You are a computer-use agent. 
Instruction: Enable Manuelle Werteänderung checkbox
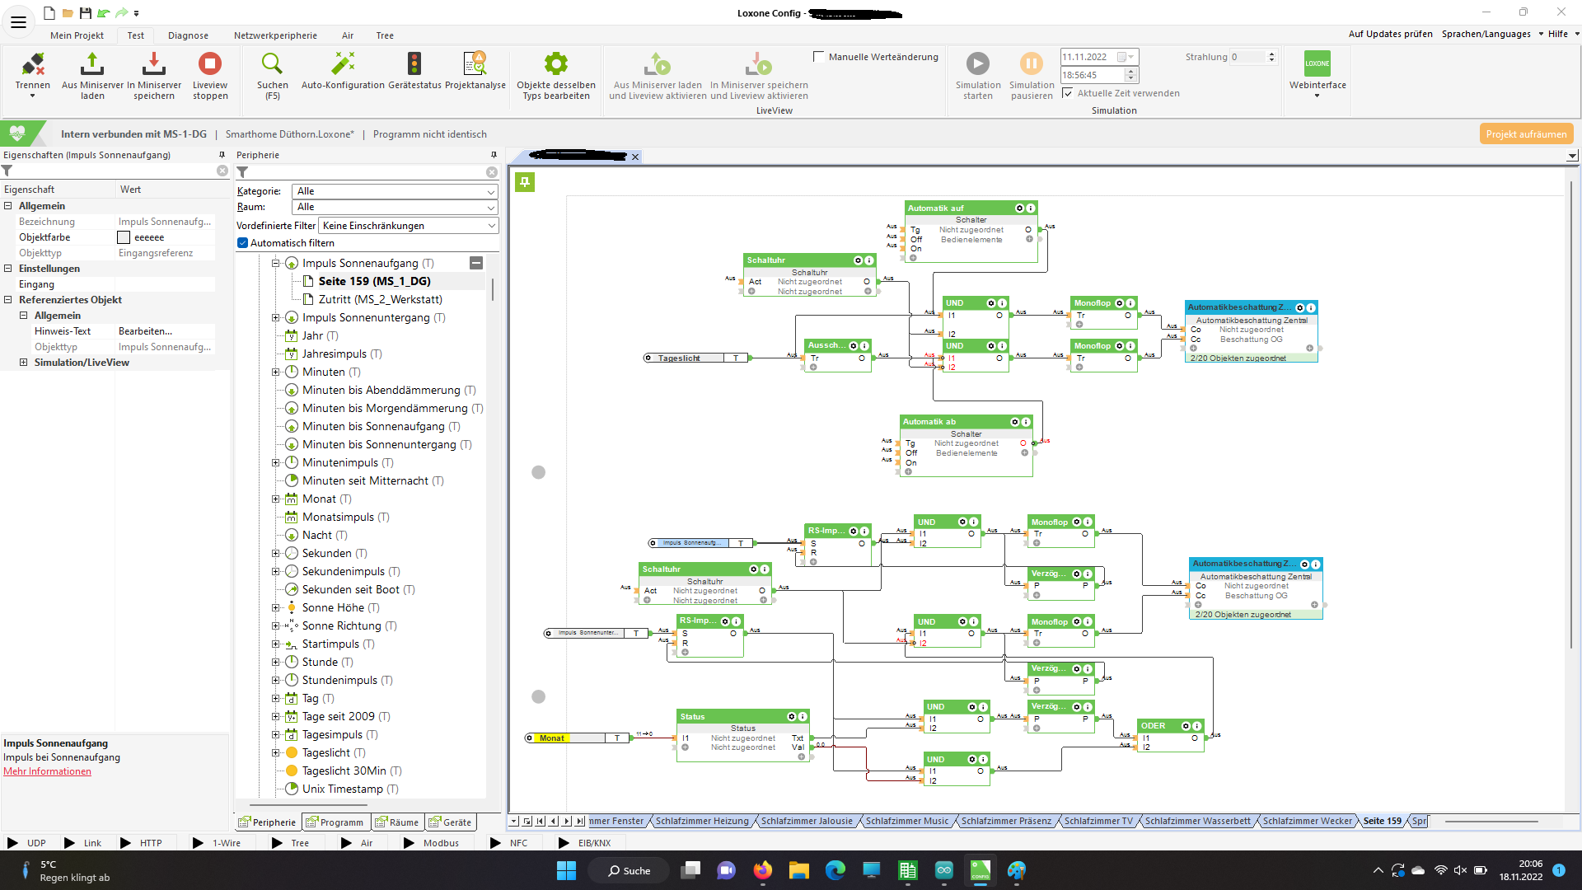pos(818,57)
